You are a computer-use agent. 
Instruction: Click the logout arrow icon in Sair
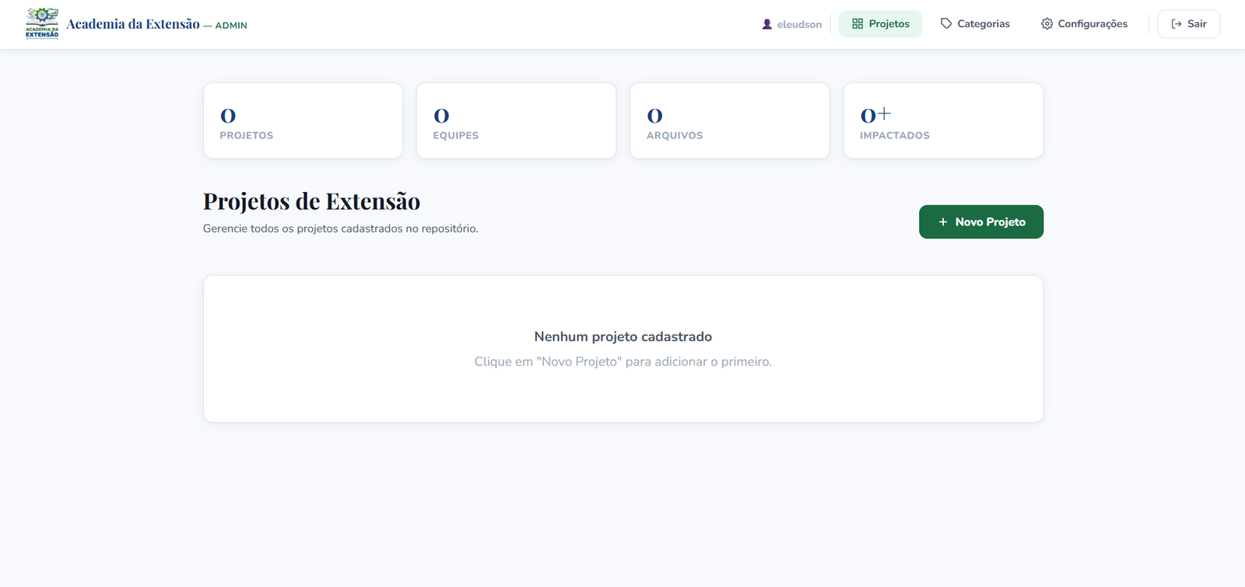click(x=1177, y=24)
